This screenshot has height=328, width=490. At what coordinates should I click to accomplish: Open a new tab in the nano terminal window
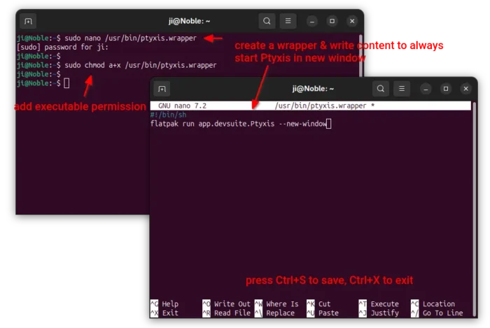tap(162, 89)
